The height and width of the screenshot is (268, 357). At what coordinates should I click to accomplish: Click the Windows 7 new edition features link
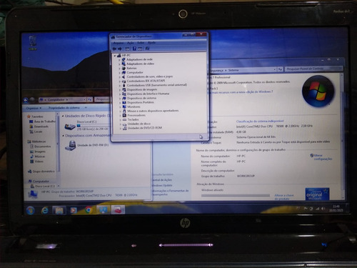pyautogui.click(x=241, y=92)
